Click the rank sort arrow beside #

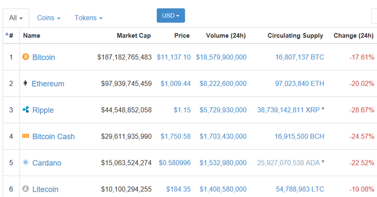click(6, 34)
